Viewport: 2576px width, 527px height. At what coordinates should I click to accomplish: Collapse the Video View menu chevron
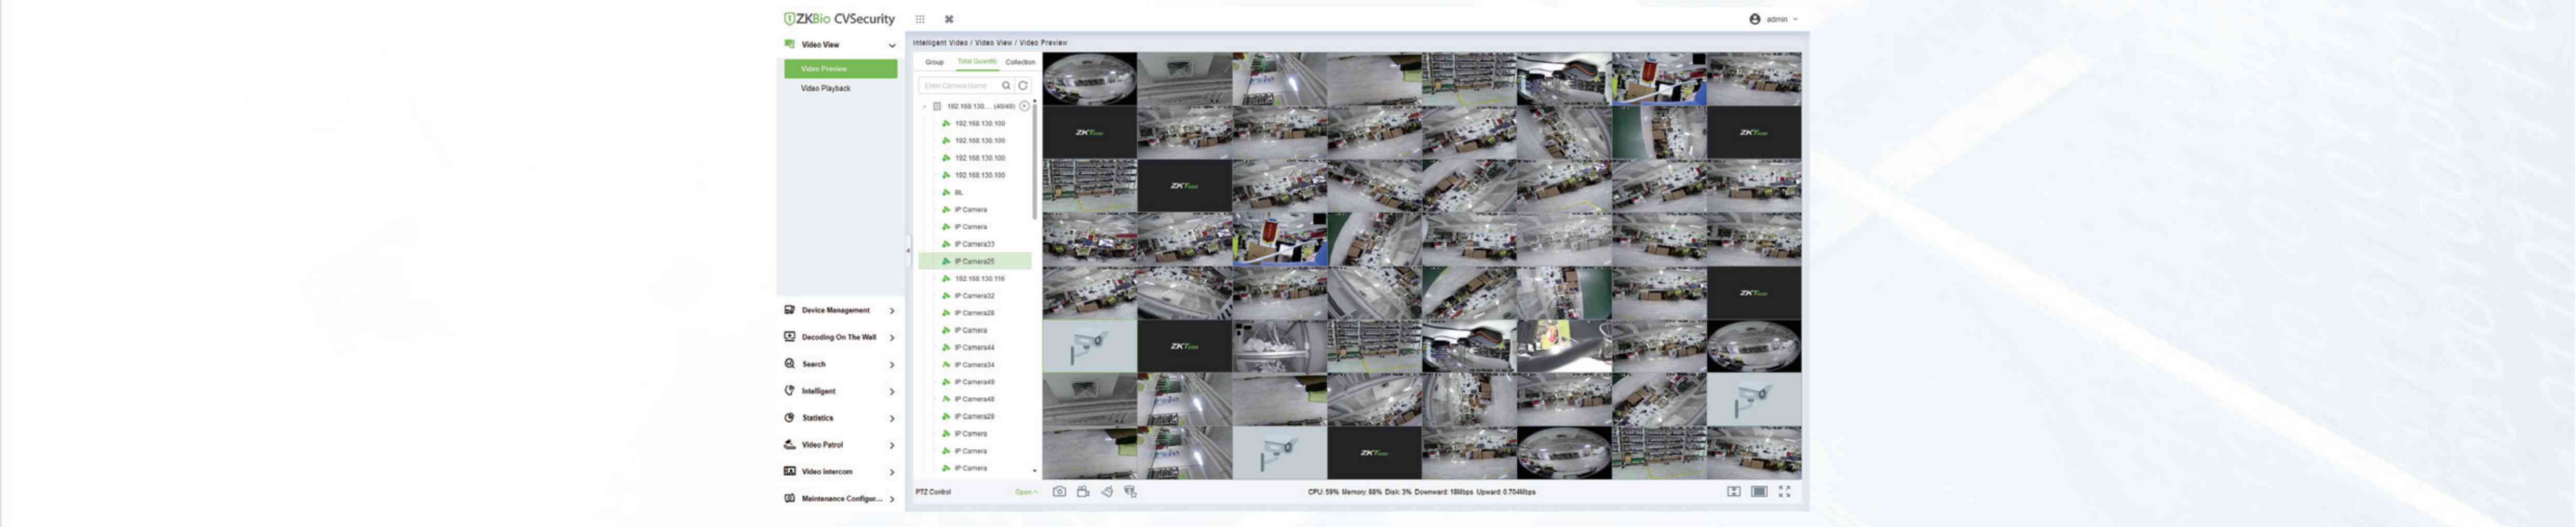892,45
